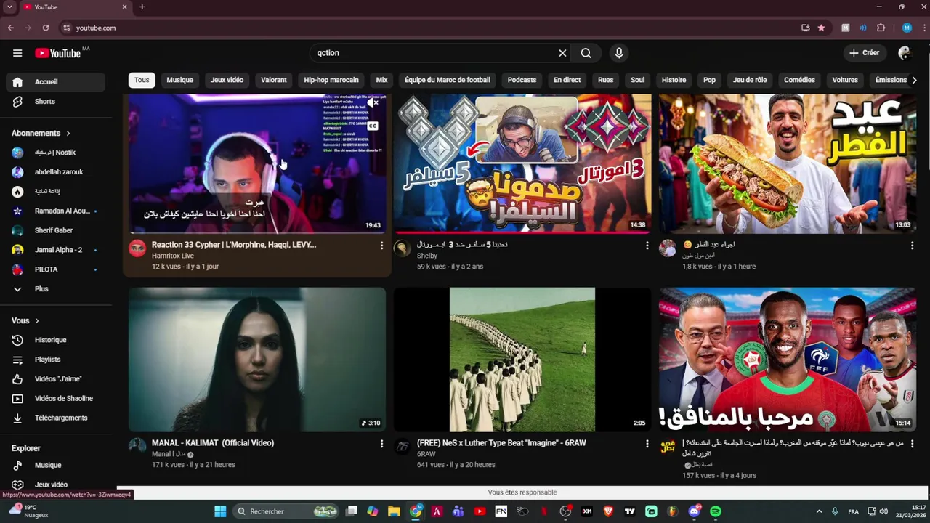Start voice search with the microphone

click(619, 53)
